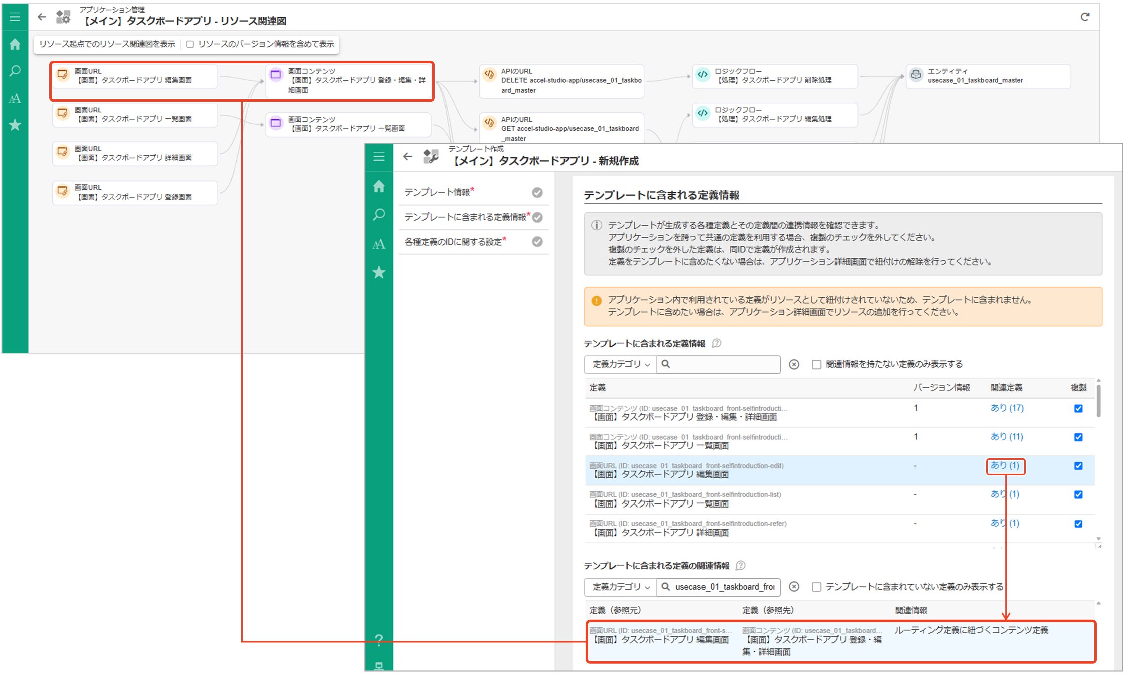This screenshot has height=675, width=1126.
Task: Uncheck 複製 for 画面URL 一覧画面 row
Action: (x=1078, y=494)
